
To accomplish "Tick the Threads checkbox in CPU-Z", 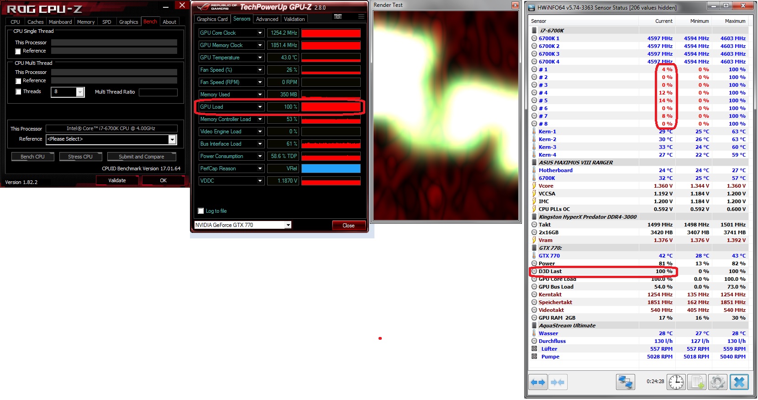I will tap(18, 92).
